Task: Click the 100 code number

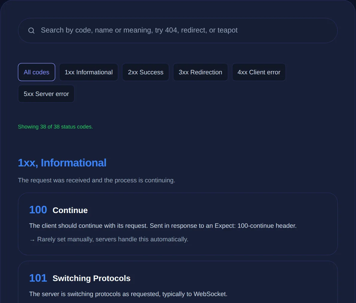Action: click(38, 210)
